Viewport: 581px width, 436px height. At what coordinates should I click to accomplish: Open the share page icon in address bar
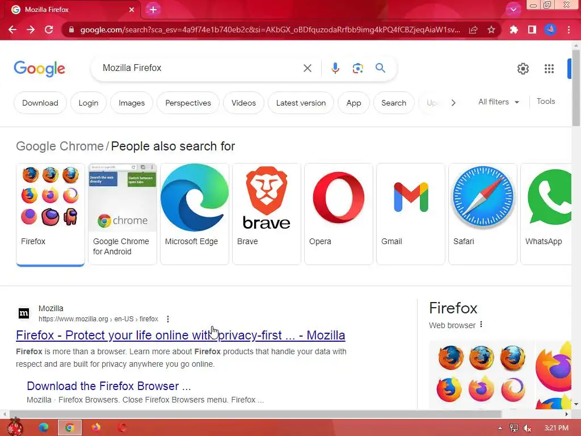point(473,30)
